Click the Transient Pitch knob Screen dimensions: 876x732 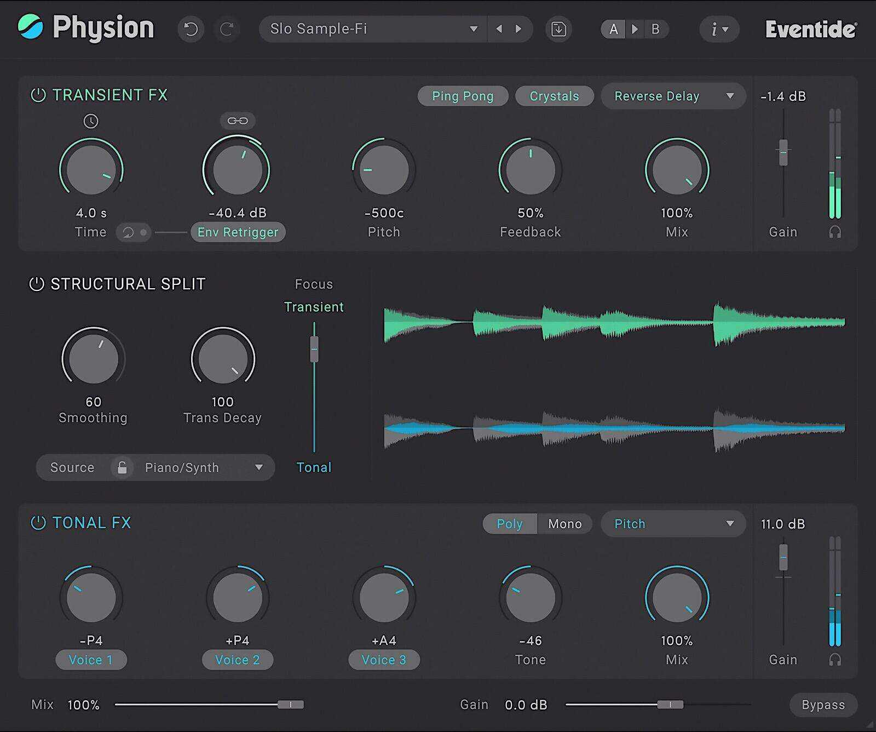384,169
